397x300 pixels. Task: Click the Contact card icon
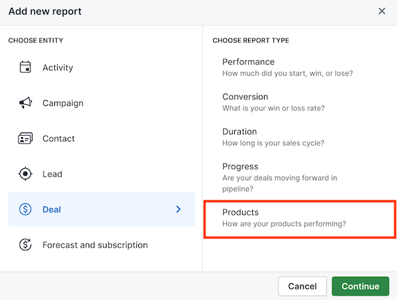tap(25, 138)
